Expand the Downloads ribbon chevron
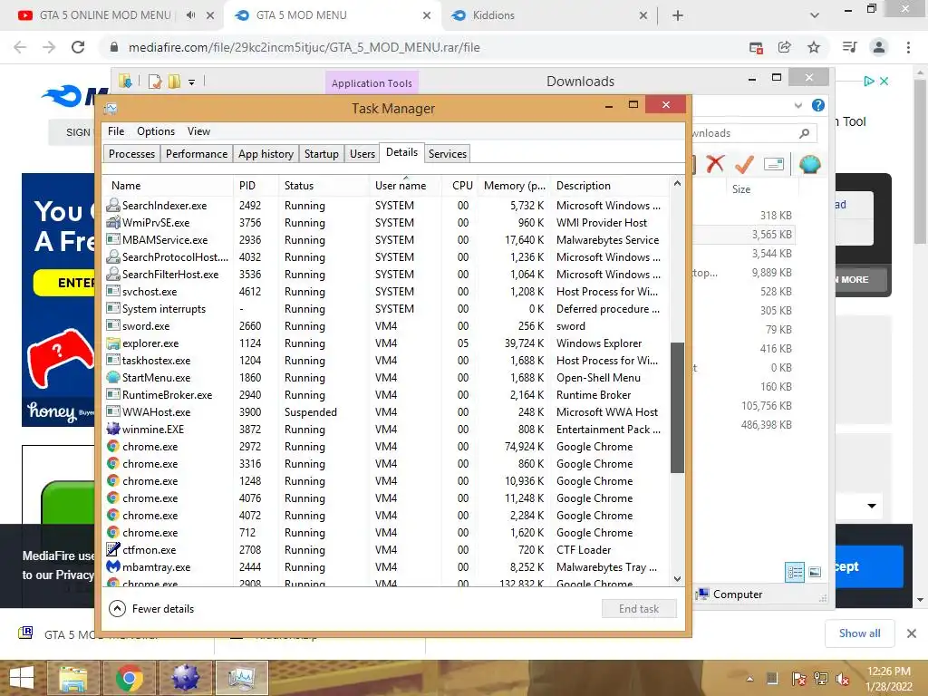Viewport: 928px width, 696px height. tap(798, 106)
